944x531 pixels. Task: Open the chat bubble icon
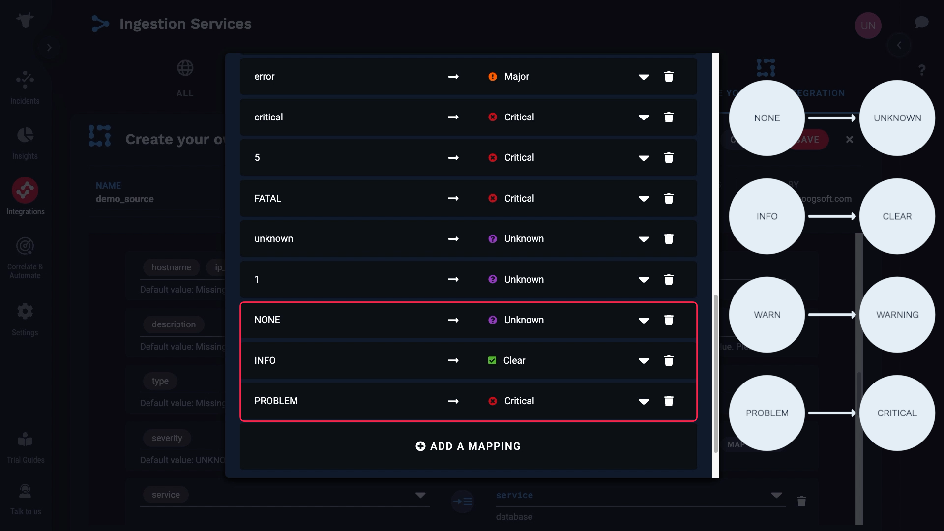(921, 23)
